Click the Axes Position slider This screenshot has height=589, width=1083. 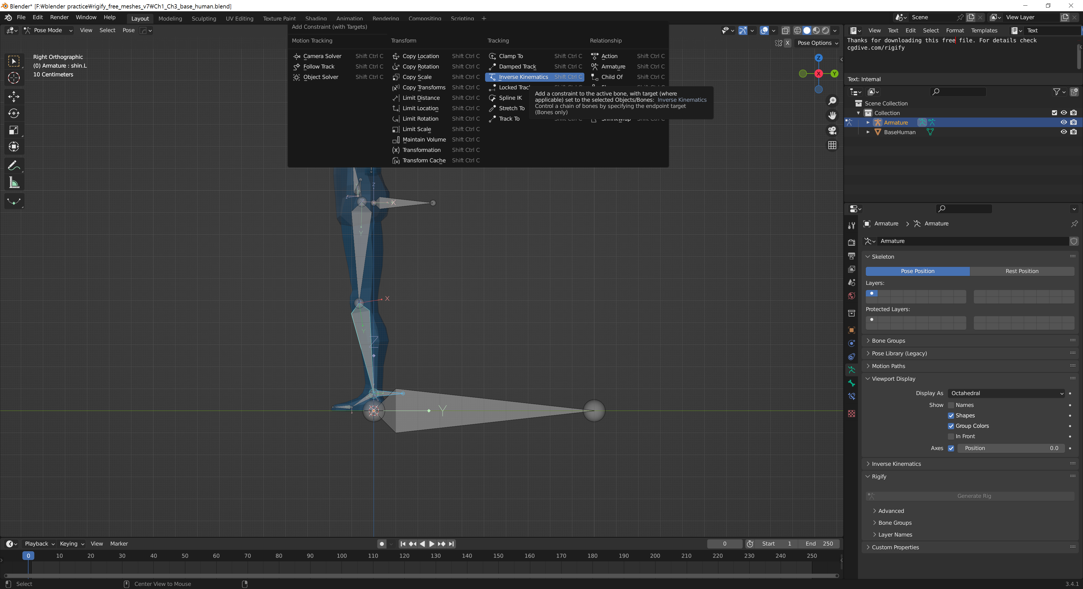1011,448
